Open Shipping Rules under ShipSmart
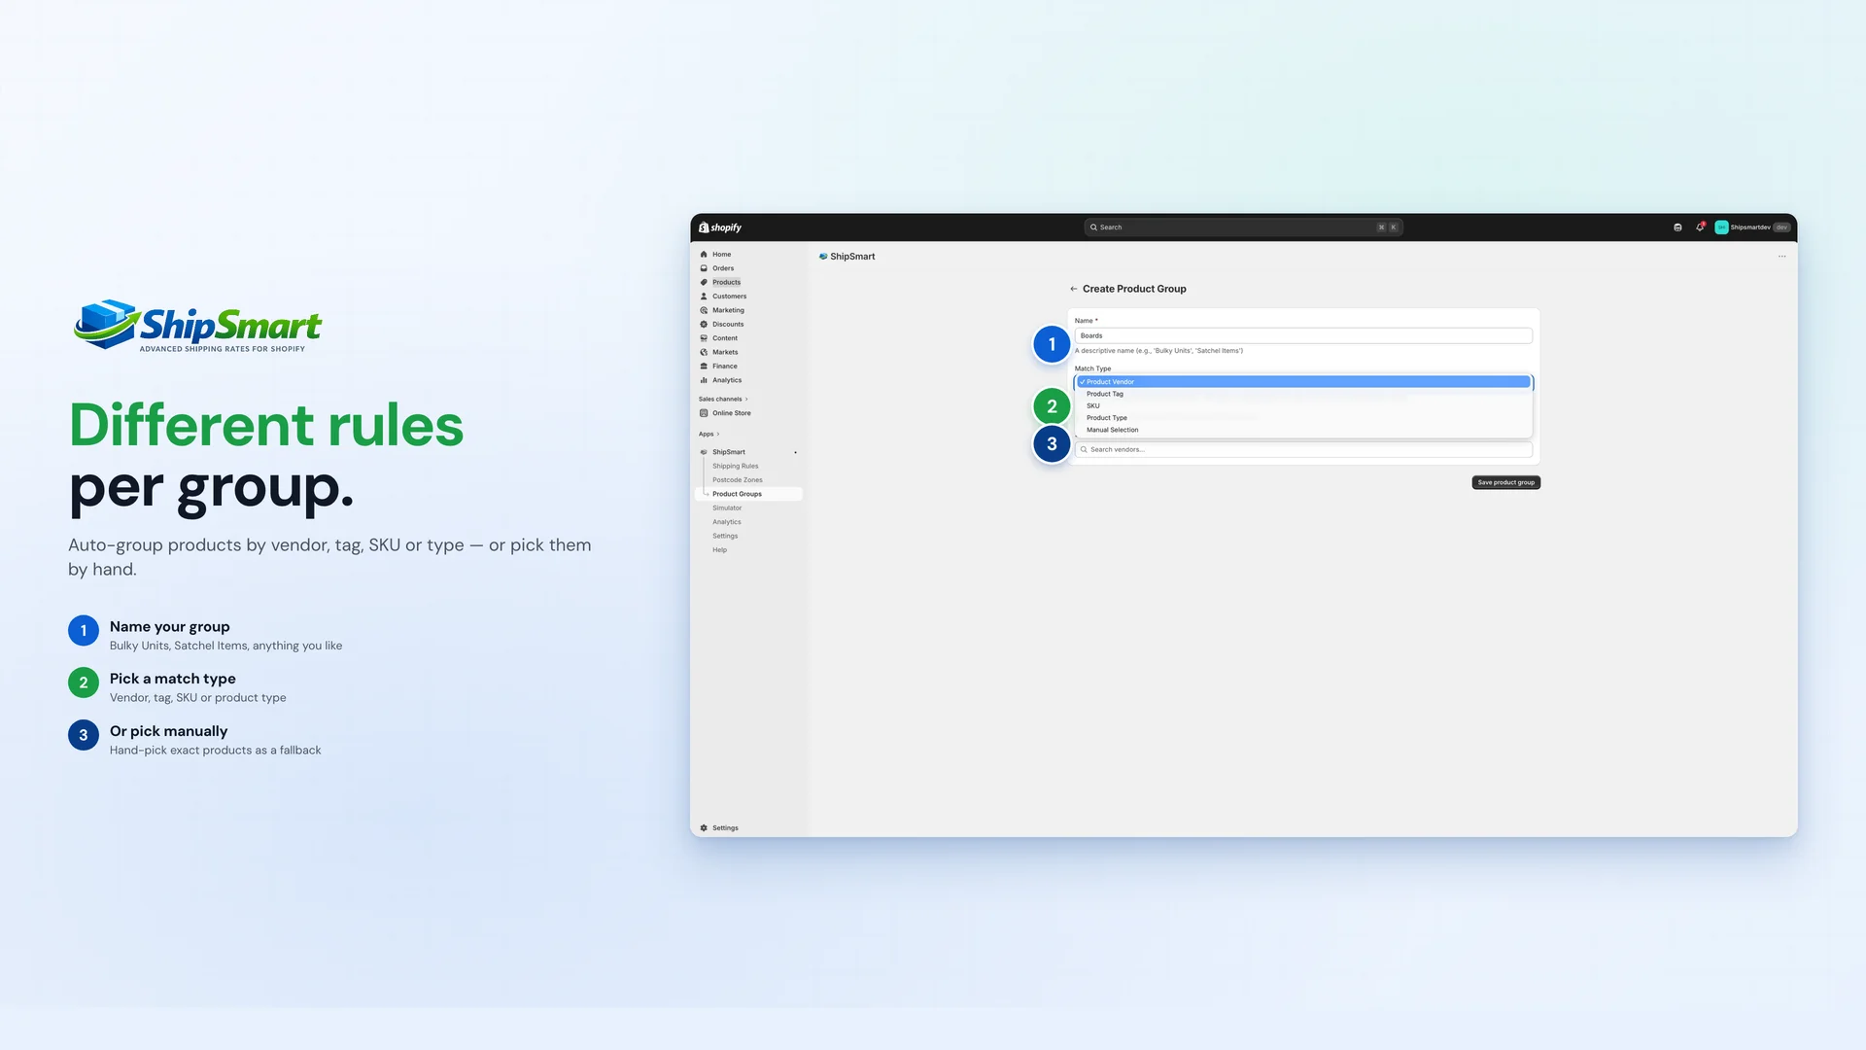Image resolution: width=1866 pixels, height=1050 pixels. tap(736, 467)
